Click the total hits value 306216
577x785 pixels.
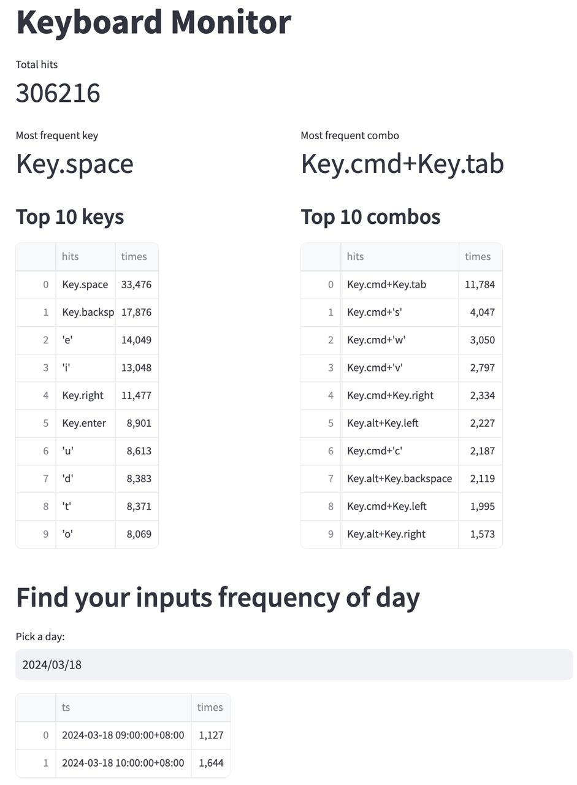(x=59, y=93)
